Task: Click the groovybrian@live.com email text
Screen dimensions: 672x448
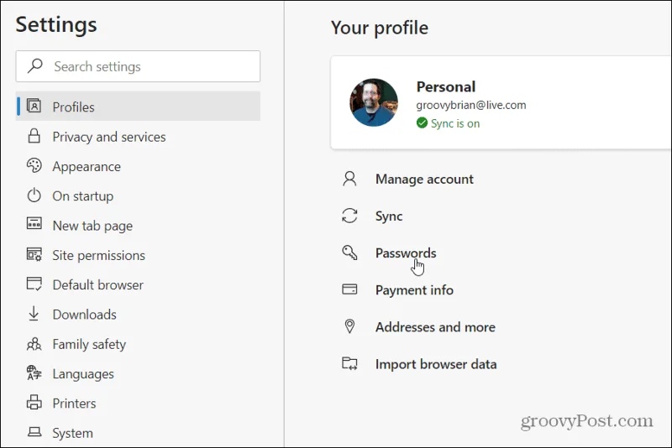Action: pyautogui.click(x=471, y=105)
